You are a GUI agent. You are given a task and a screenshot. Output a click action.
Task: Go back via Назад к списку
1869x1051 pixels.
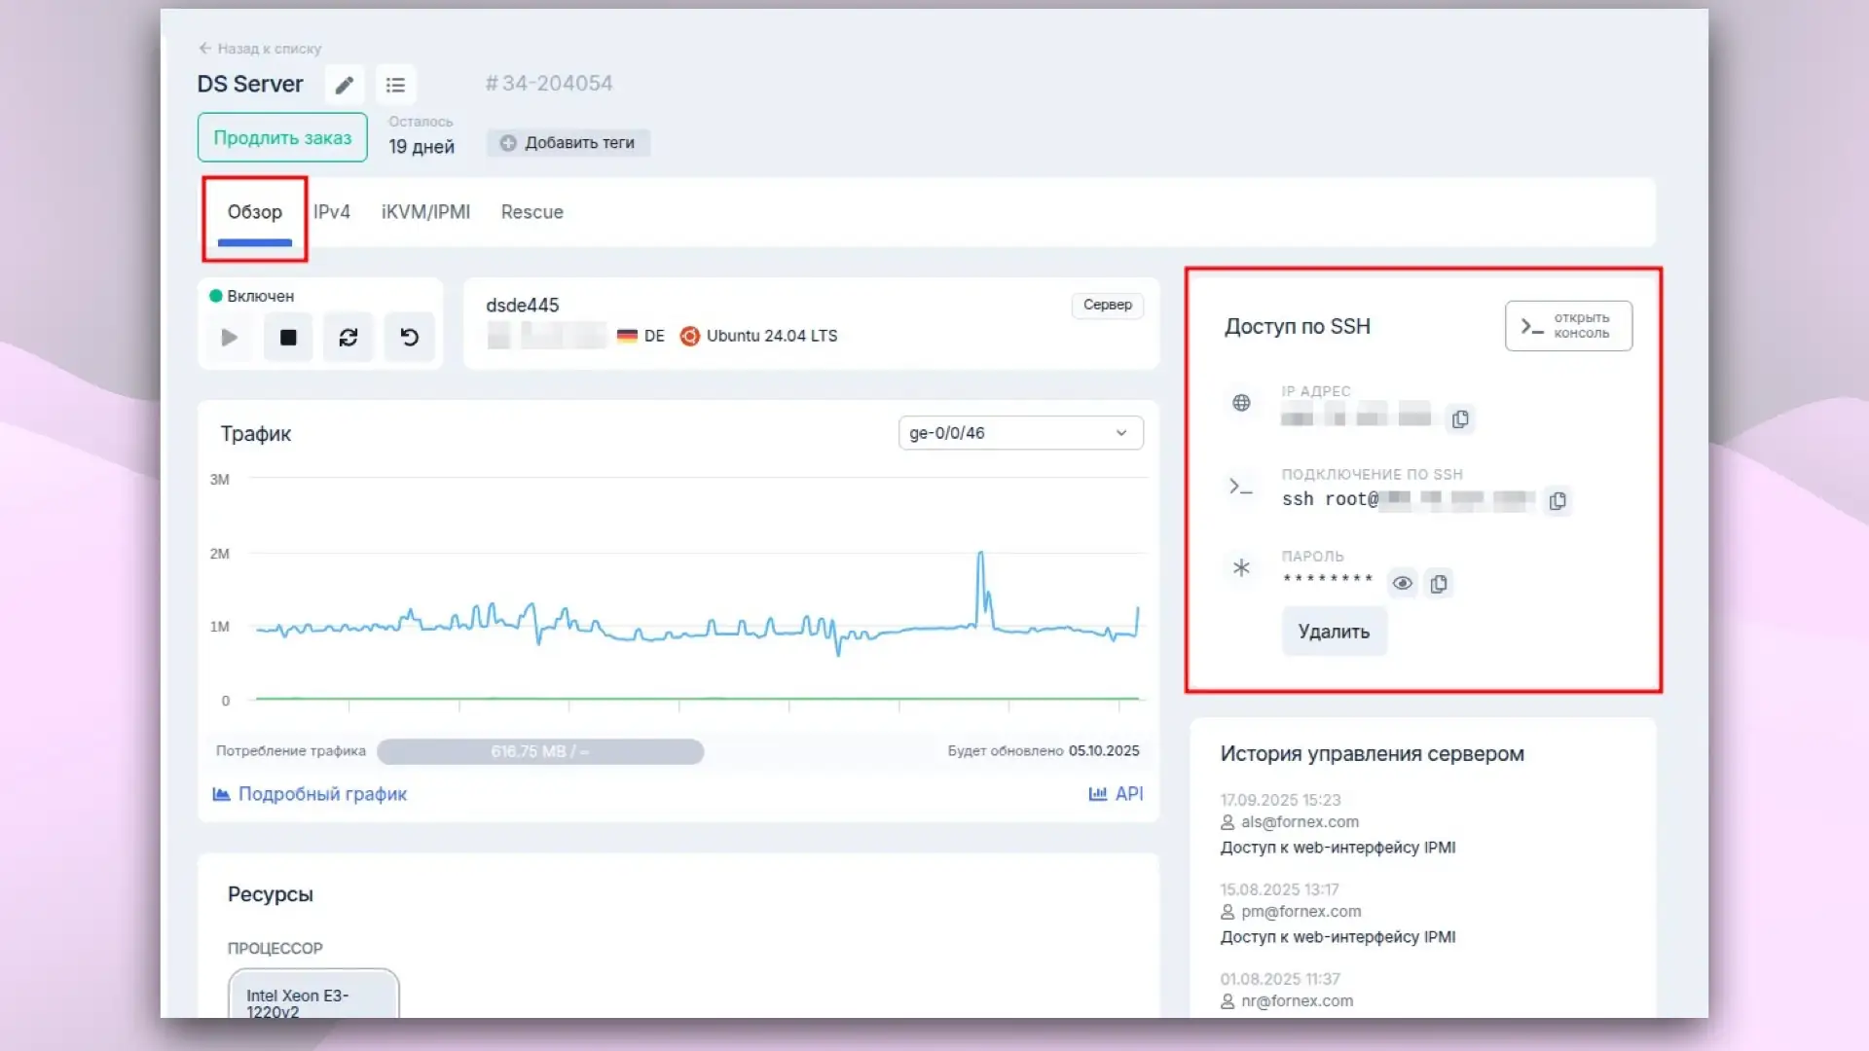tap(260, 48)
